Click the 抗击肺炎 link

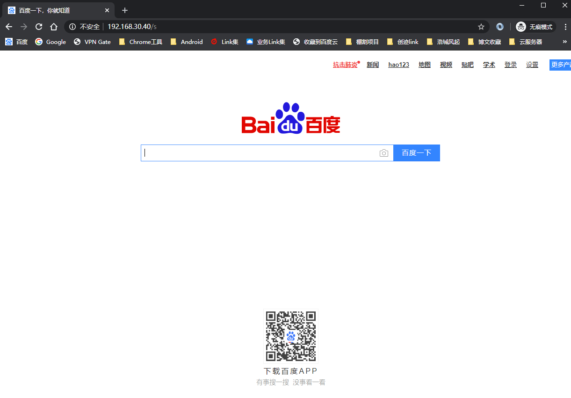pos(345,65)
